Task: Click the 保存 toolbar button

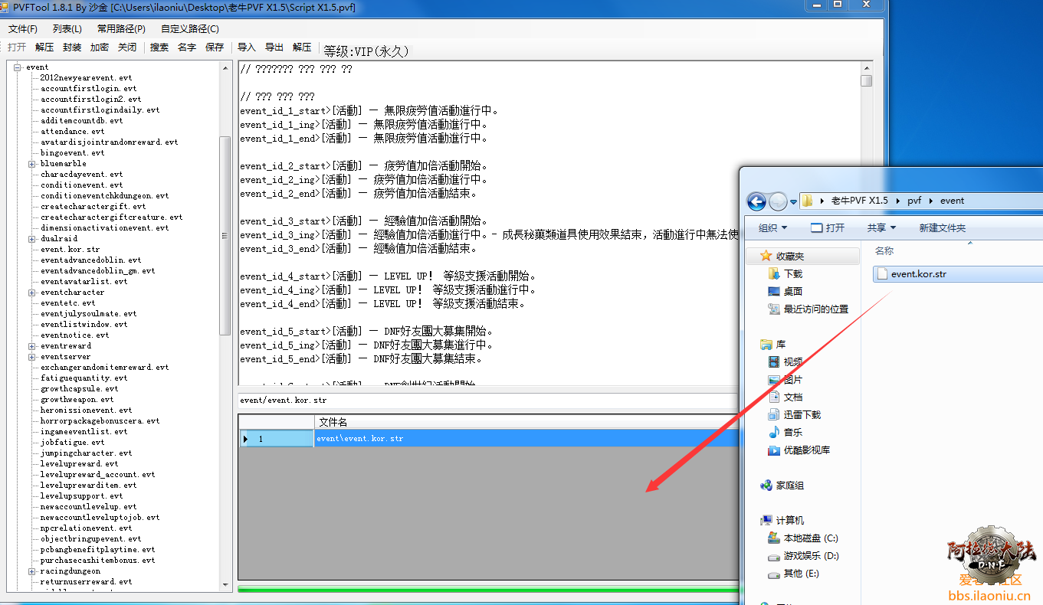Action: point(215,47)
